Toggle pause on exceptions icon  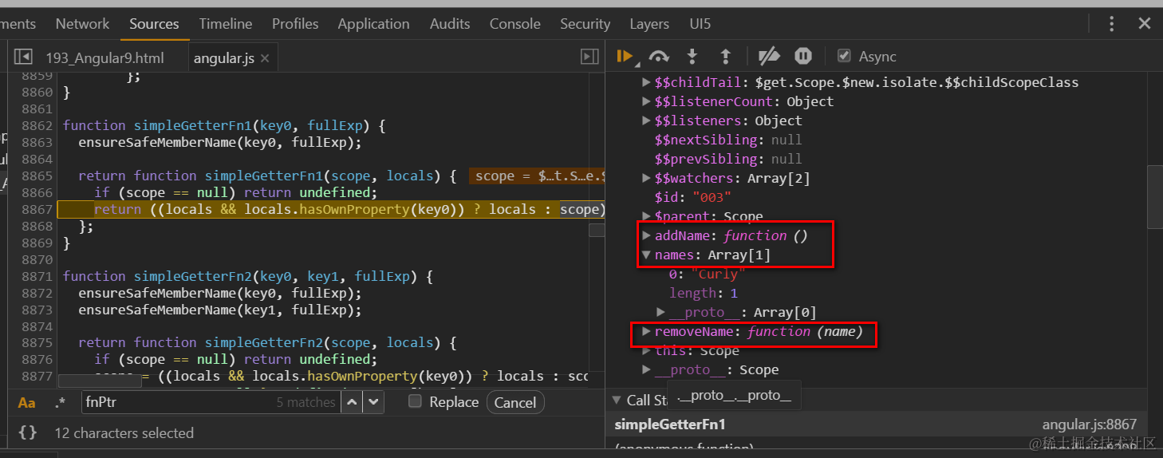tap(803, 56)
